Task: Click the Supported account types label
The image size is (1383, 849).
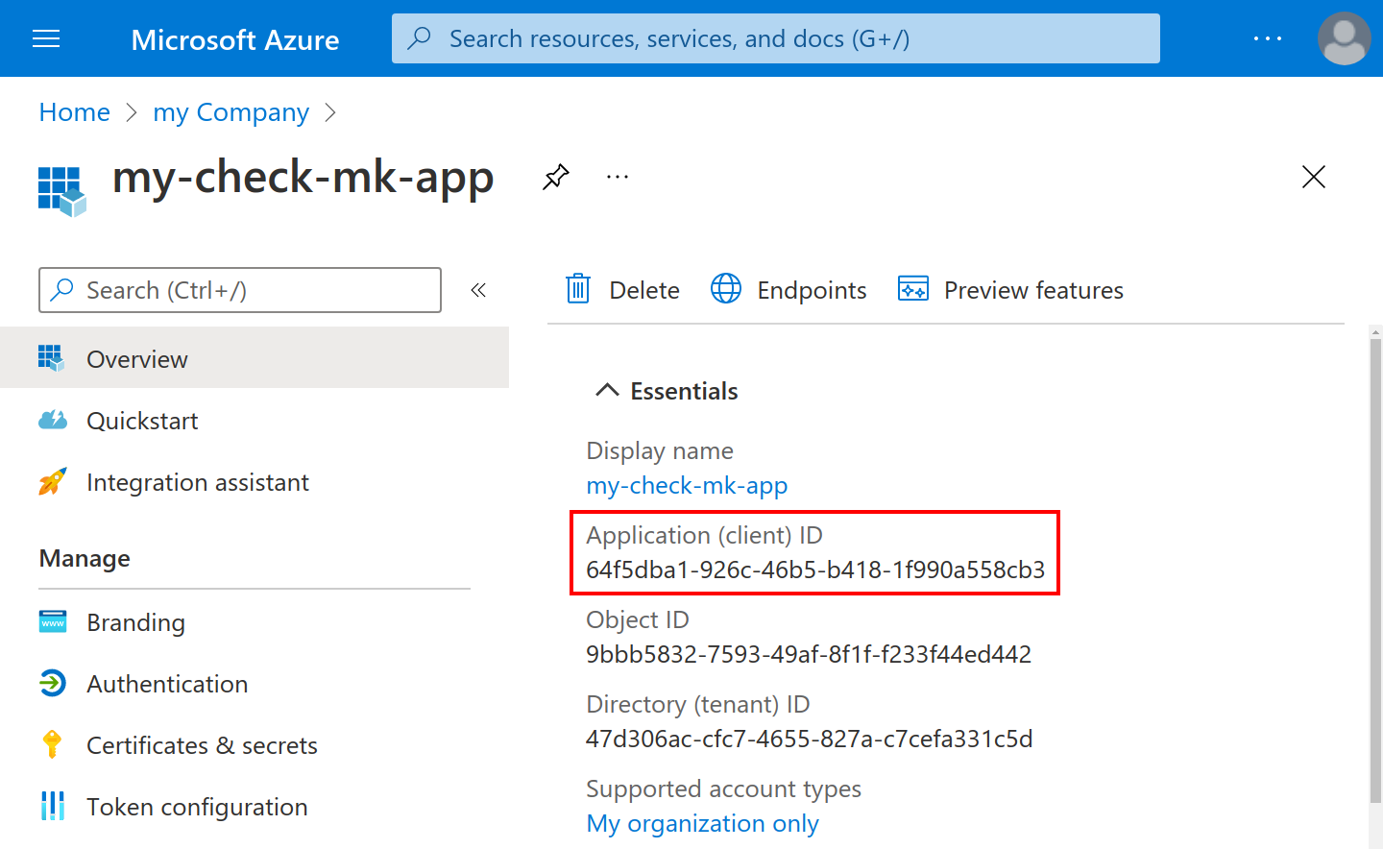Action: pyautogui.click(x=723, y=788)
